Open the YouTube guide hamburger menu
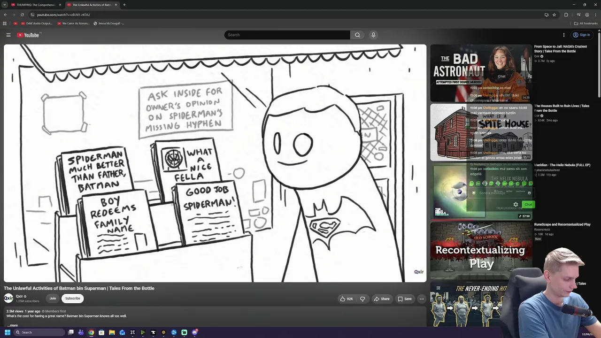Viewport: 601px width, 338px height. point(8,35)
